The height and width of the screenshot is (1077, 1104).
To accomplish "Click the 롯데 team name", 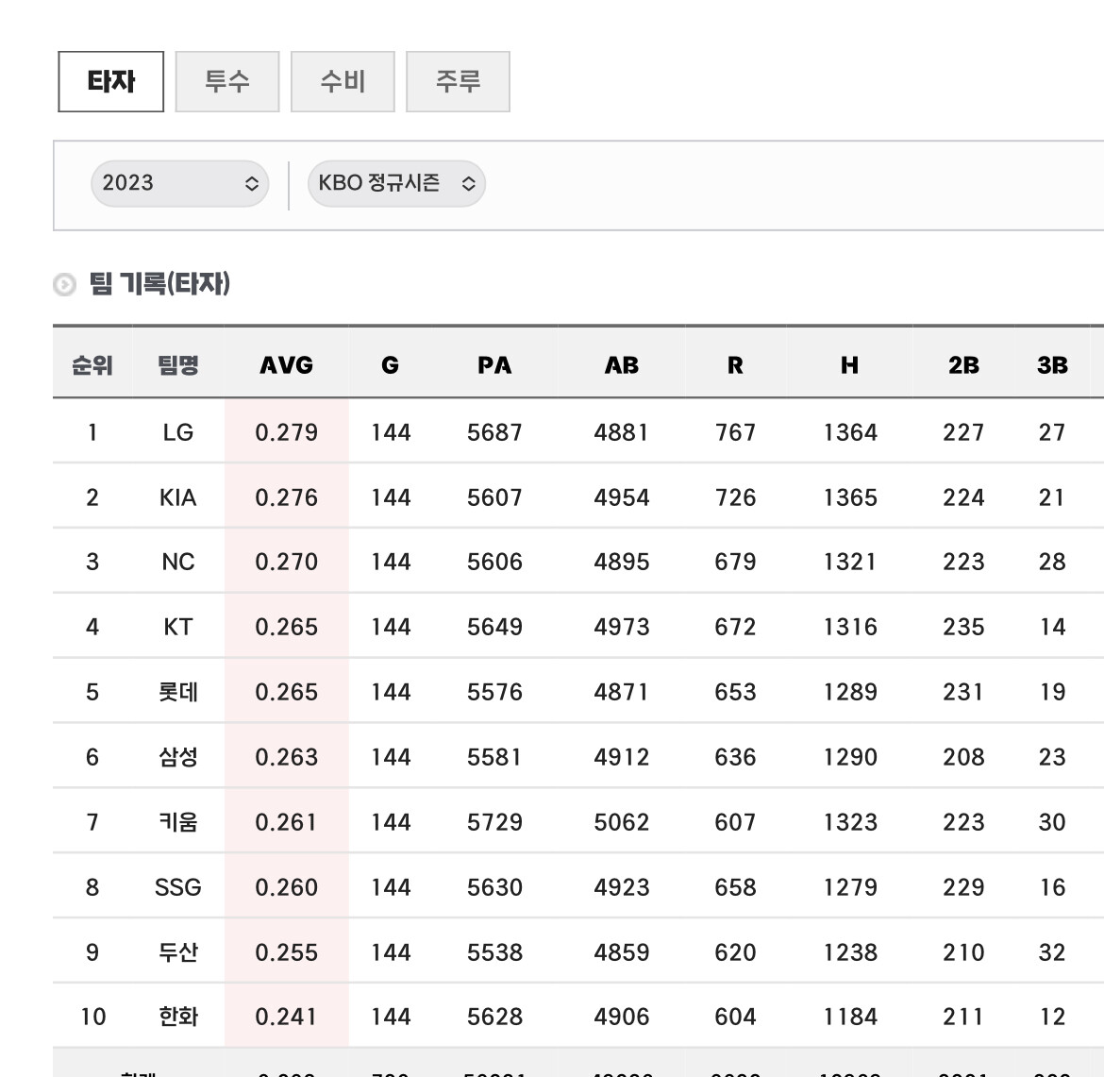I will click(177, 692).
